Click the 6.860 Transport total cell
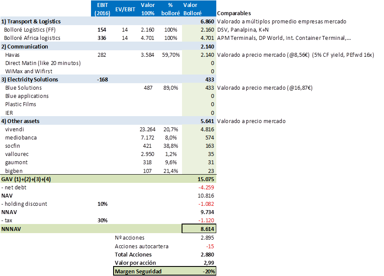Image resolution: width=384 pixels, height=276 pixels. 207,21
